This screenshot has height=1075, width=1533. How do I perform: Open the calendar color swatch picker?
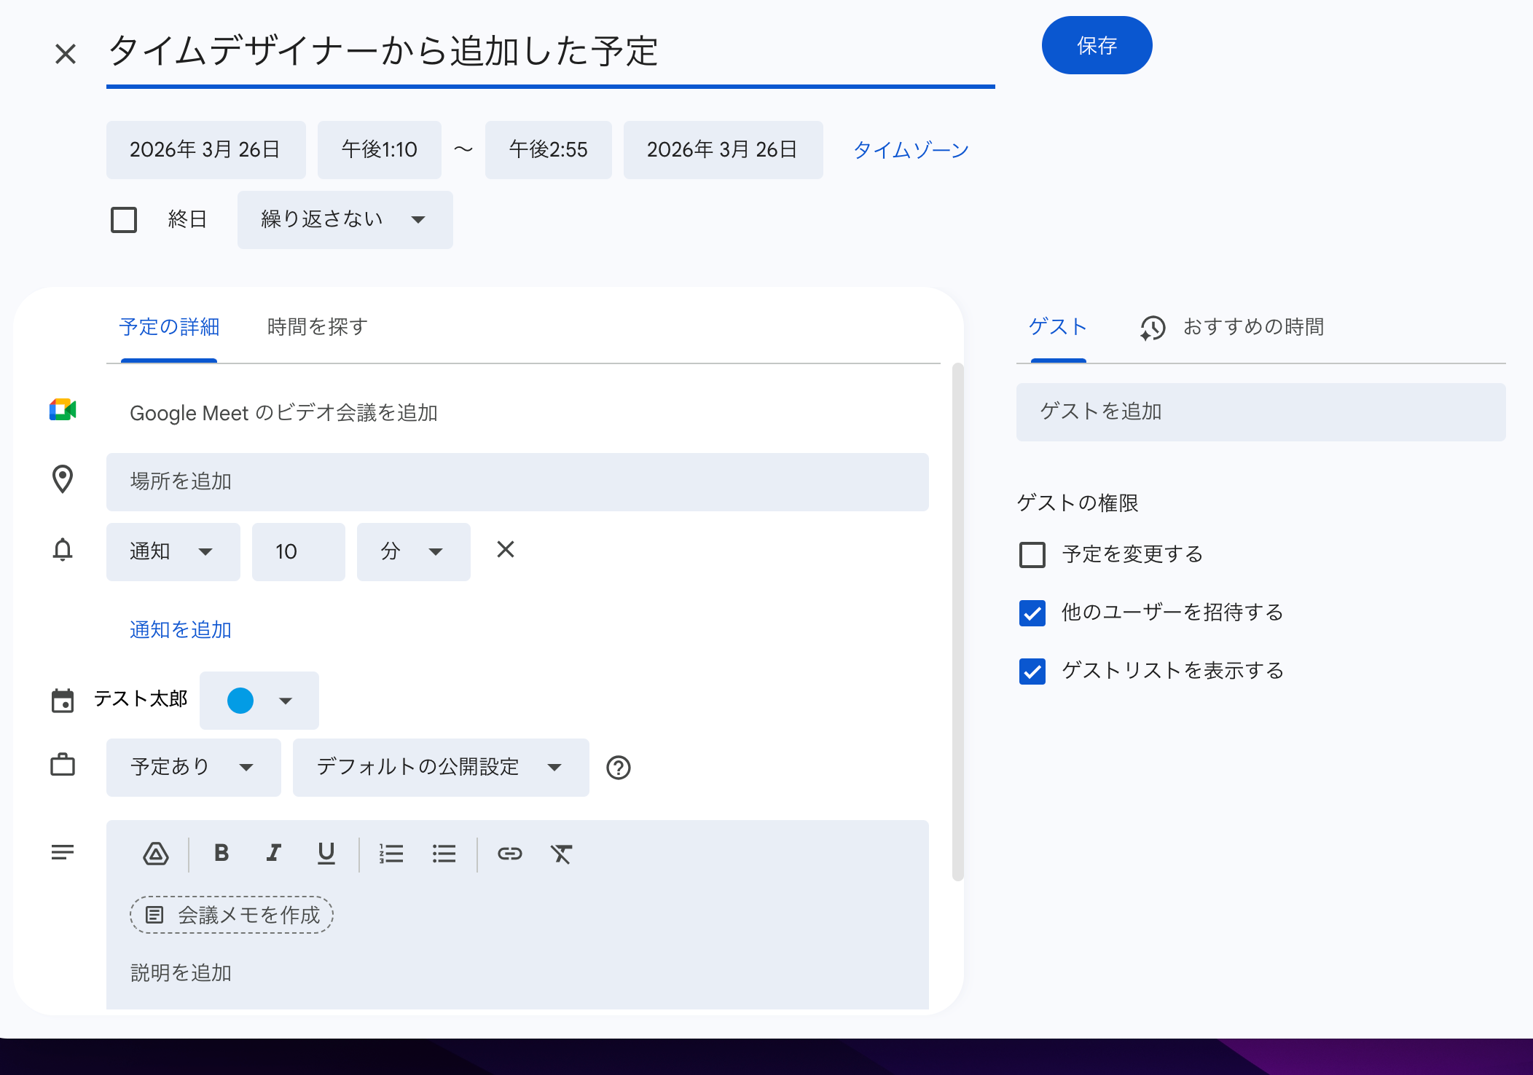click(x=259, y=700)
